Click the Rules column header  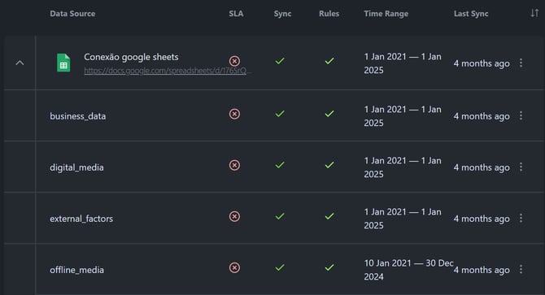[329, 14]
